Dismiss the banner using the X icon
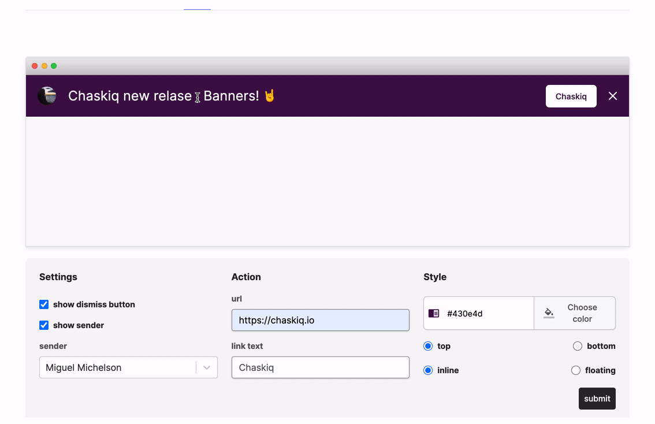This screenshot has width=655, height=424. (613, 96)
